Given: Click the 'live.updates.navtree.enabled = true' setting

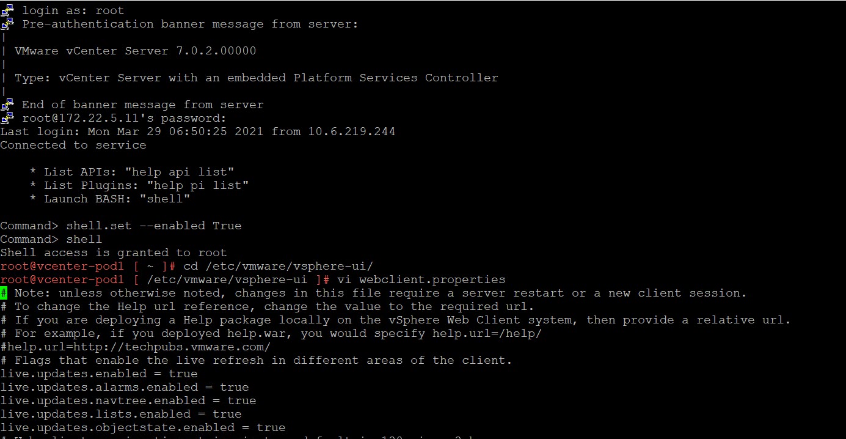Looking at the screenshot, I should click(x=128, y=400).
